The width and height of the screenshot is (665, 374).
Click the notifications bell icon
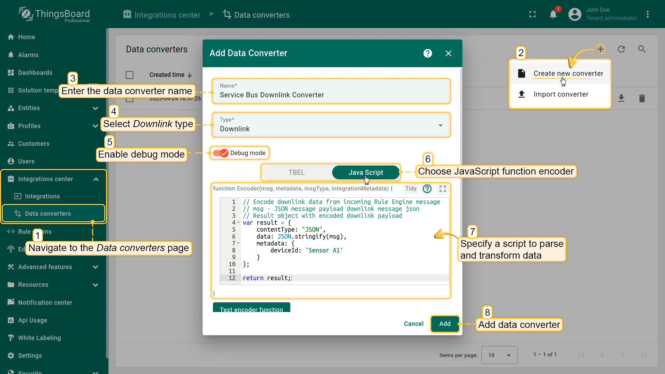coord(553,14)
